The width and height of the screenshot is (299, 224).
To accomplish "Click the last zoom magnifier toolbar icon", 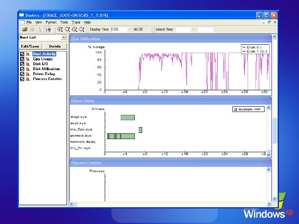I will tap(82, 30).
